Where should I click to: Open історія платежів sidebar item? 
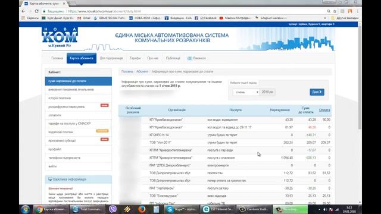point(79,98)
